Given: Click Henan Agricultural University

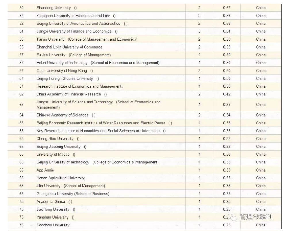Looking at the screenshot, I should tap(60, 178).
